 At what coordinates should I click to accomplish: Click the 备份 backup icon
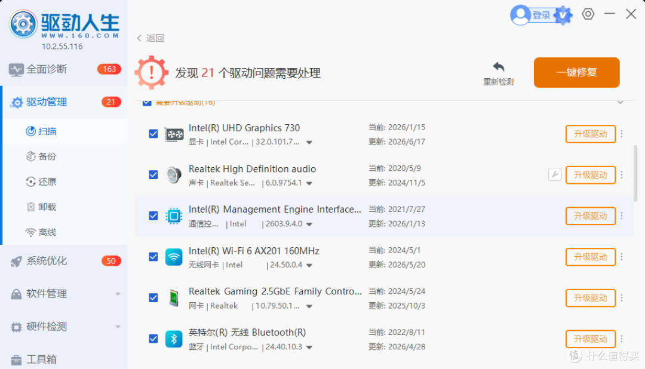31,156
